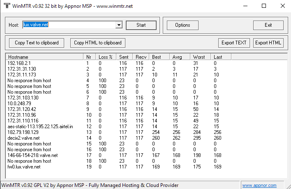Open the www.appnor.com link
This screenshot has height=189, width=291.
259,185
